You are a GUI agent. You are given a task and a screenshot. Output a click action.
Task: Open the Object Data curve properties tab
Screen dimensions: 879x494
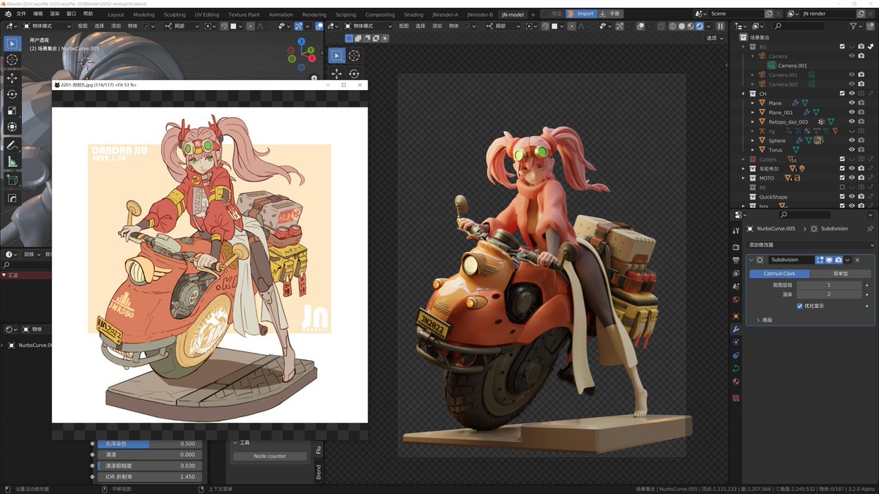(736, 368)
